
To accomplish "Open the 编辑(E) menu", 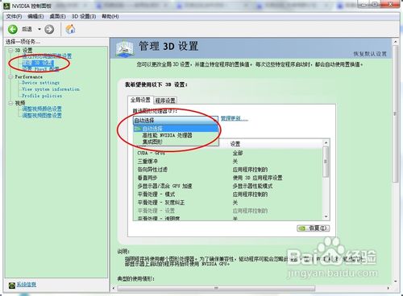I will (35, 16).
